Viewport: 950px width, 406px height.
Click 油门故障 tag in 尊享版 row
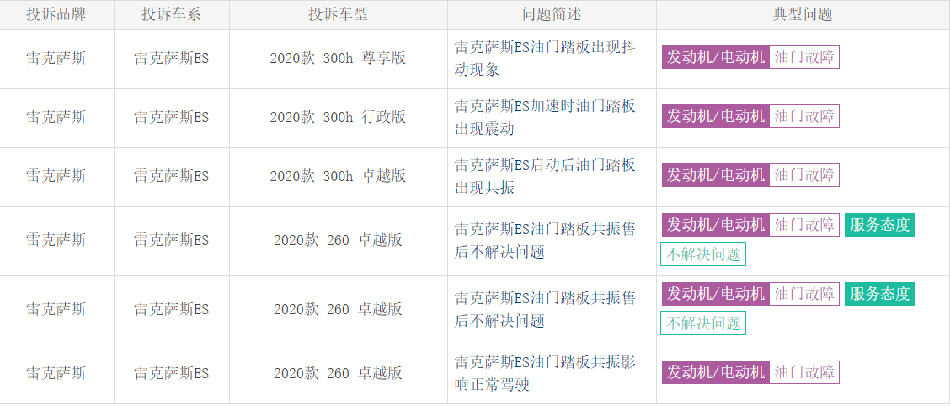tap(804, 57)
